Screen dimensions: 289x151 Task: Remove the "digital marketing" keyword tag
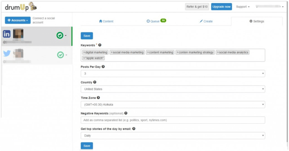click(x=84, y=53)
